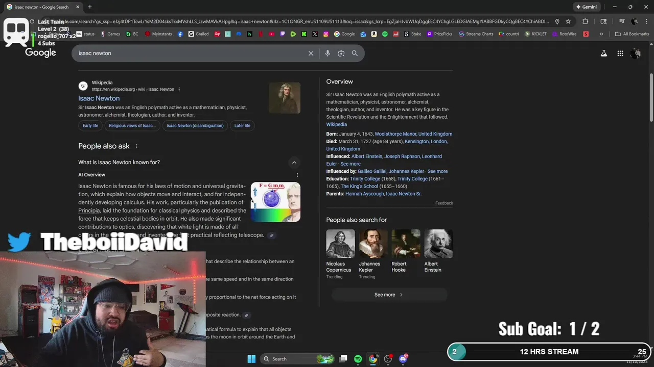Open See more for Influenced by list
The image size is (654, 367).
click(437, 171)
